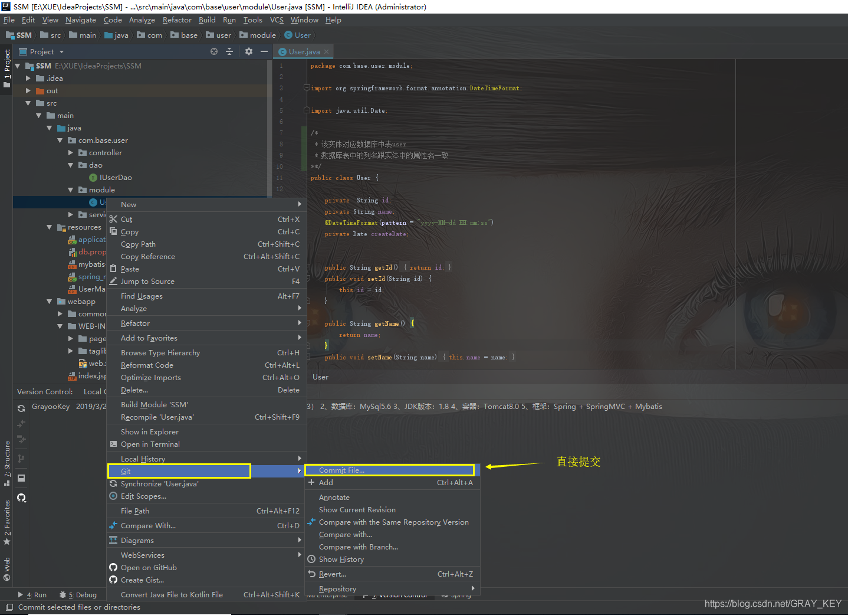The image size is (848, 615).
Task: Select the IUserDao file in tree
Action: point(116,178)
